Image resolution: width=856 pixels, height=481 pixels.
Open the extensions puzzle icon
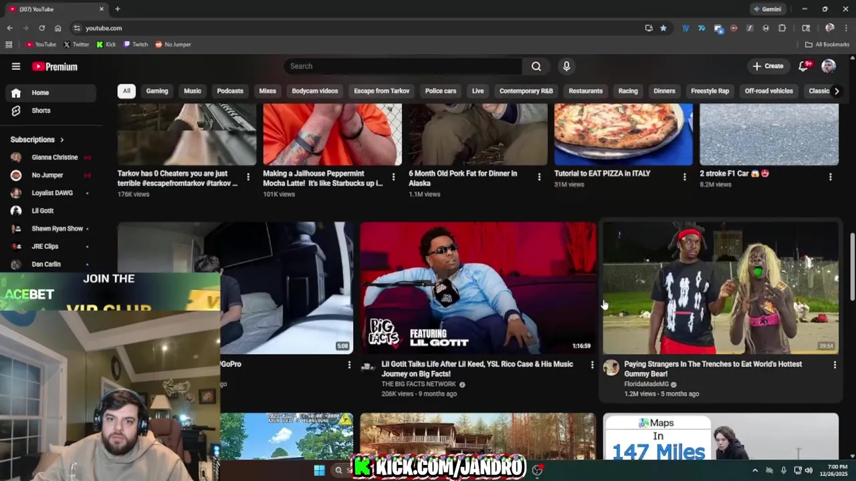[782, 28]
